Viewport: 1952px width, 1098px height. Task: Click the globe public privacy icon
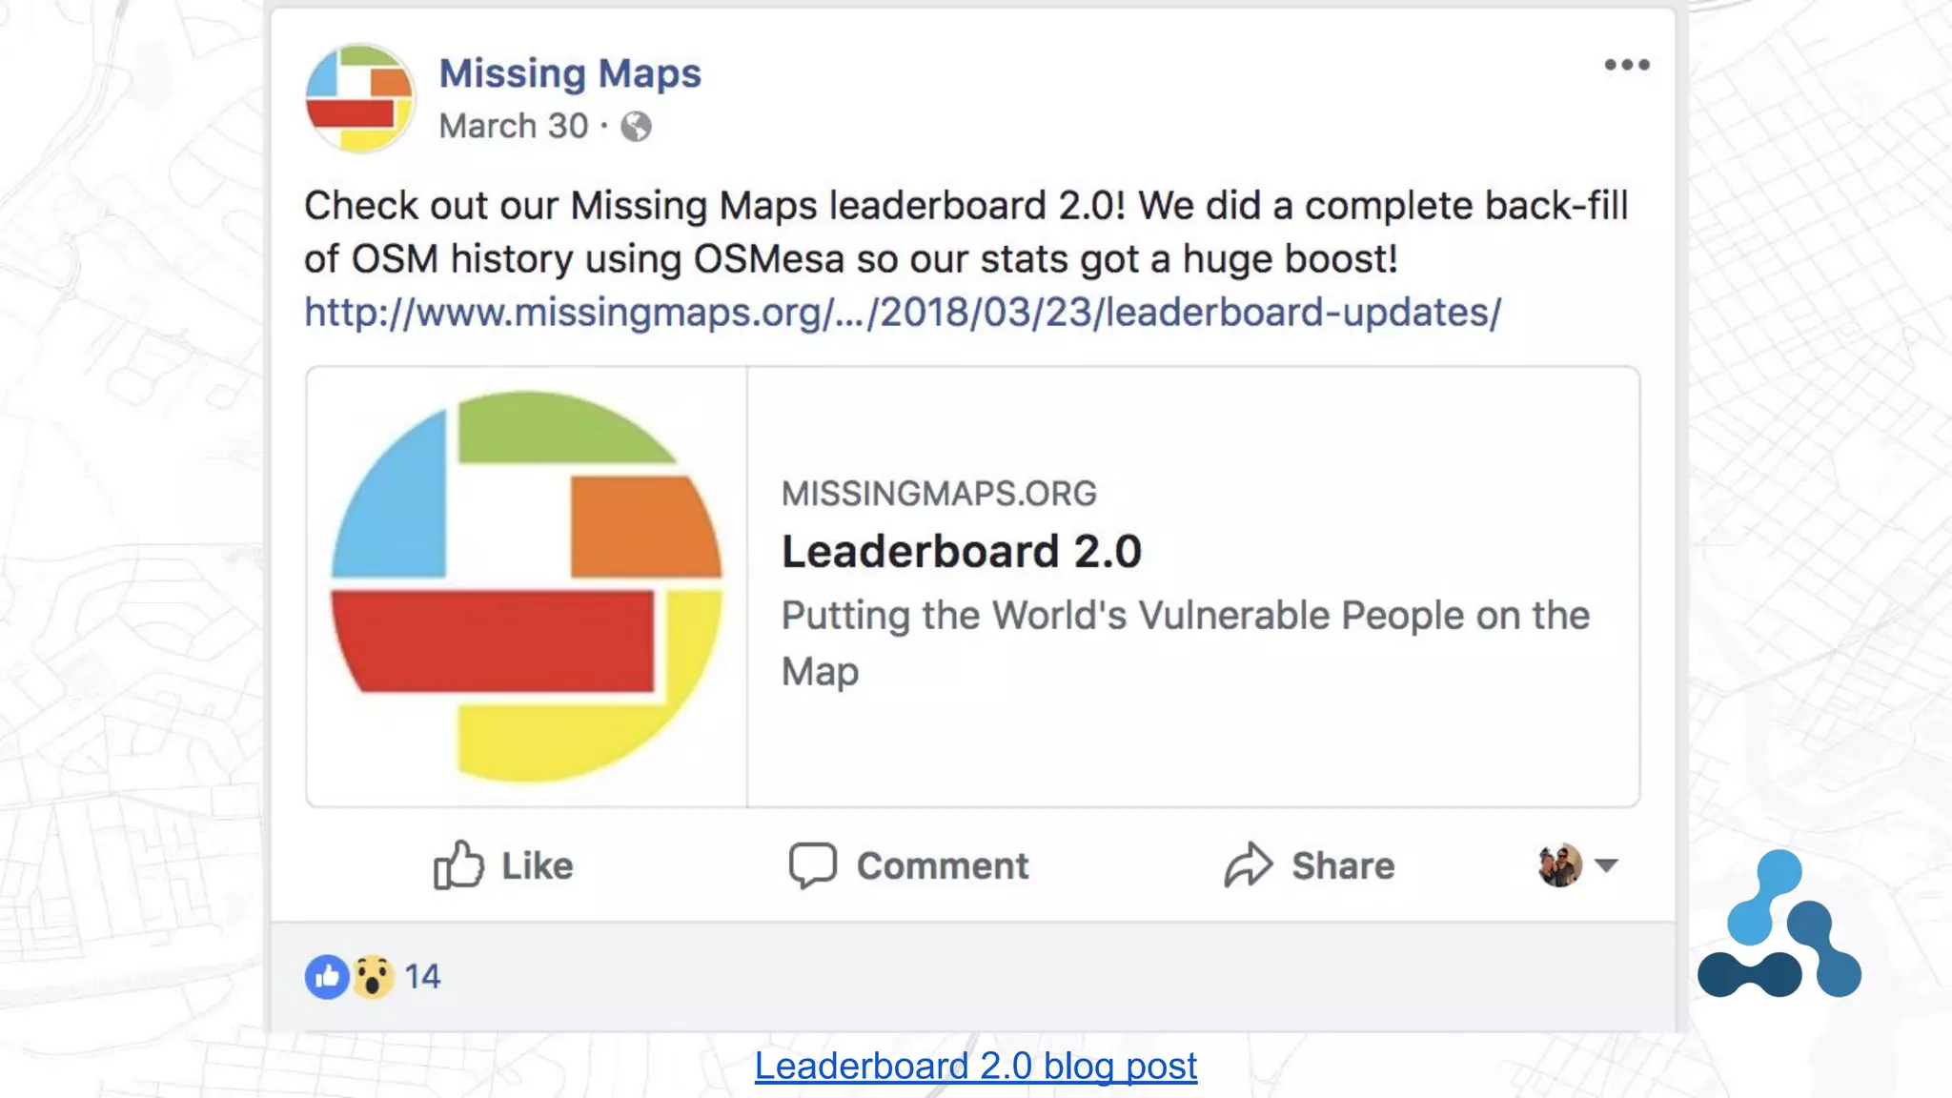tap(636, 127)
